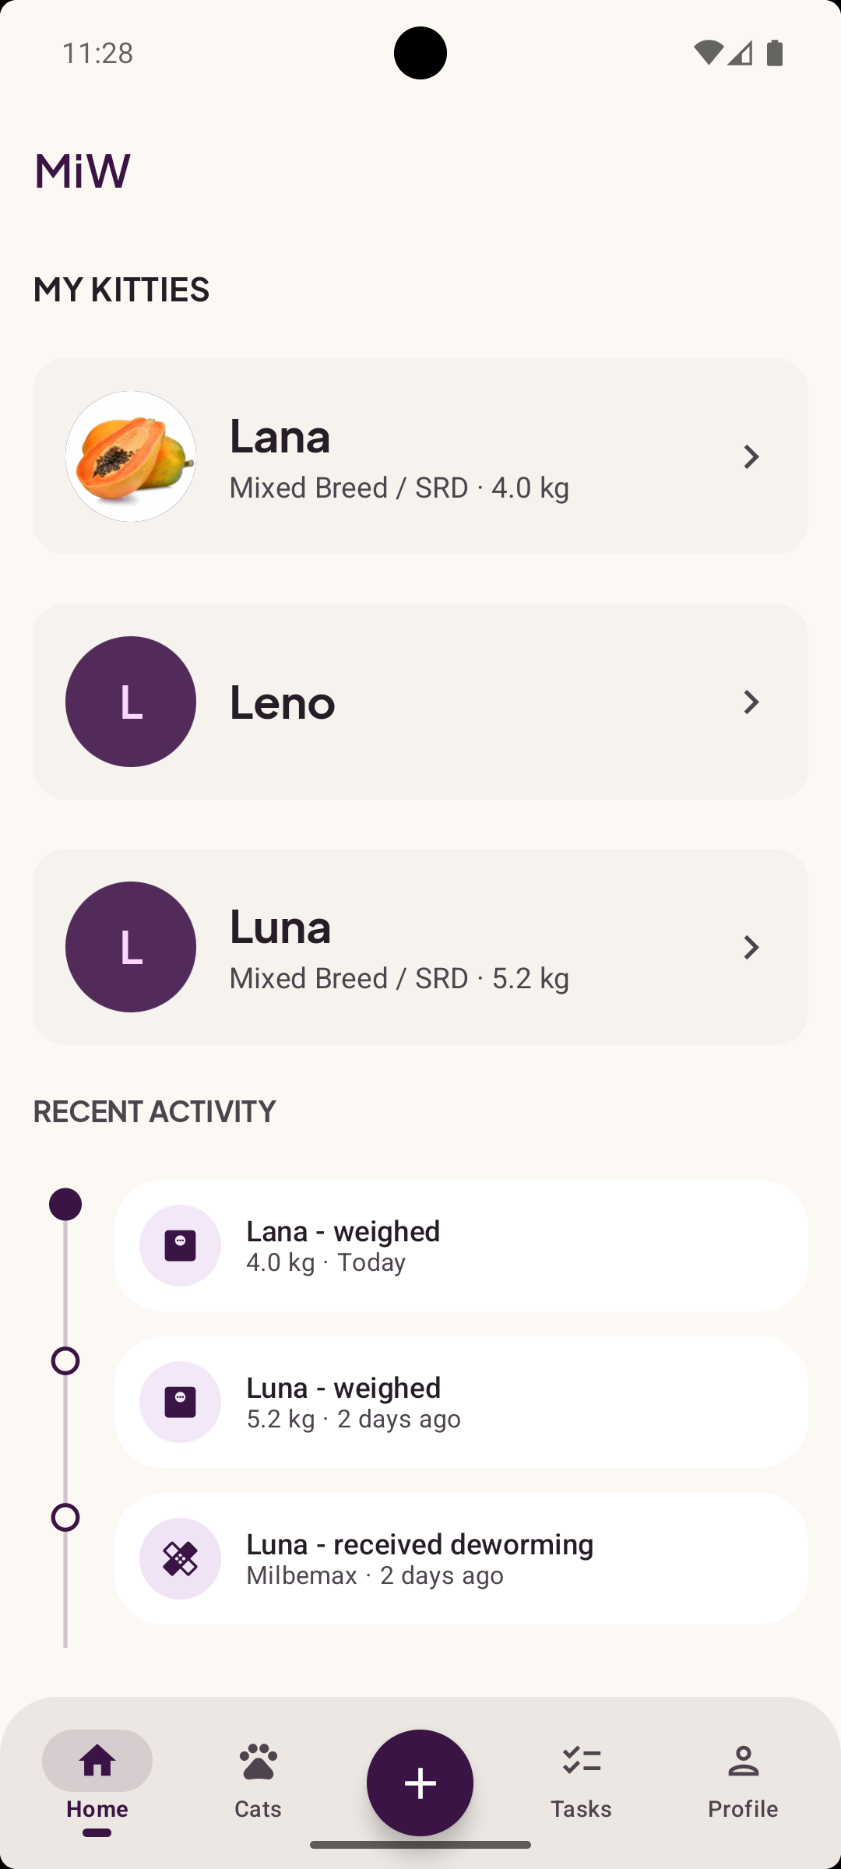Open the Luna received deworming entry

click(x=483, y=1558)
